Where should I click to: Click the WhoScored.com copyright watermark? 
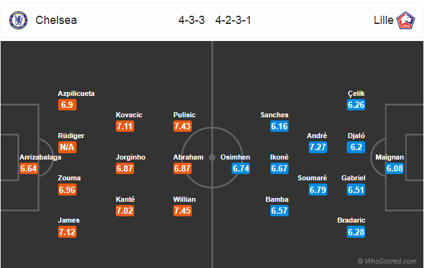(387, 261)
